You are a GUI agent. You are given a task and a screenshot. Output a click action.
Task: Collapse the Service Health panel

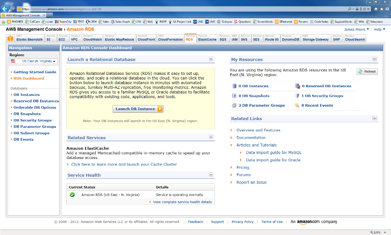(x=211, y=175)
